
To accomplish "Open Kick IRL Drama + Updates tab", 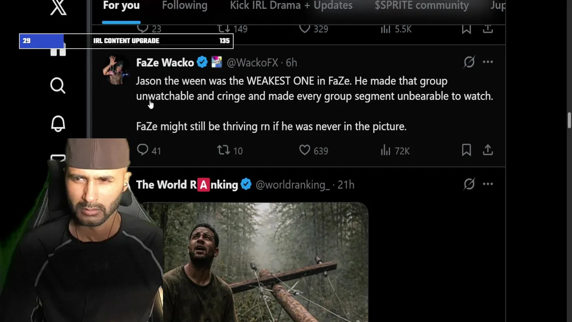I will coord(291,6).
